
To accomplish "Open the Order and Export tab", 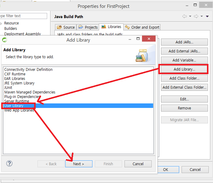I will 142,27.
